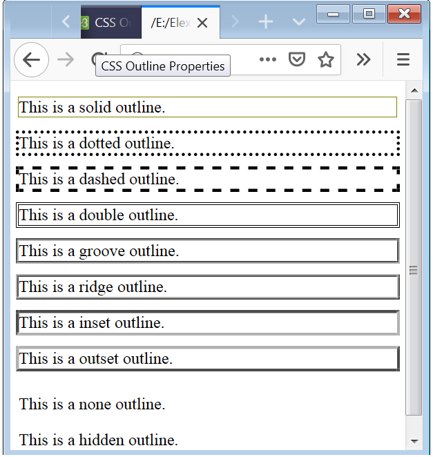The width and height of the screenshot is (433, 457).
Task: Open the page actions three-dot menu
Action: pyautogui.click(x=268, y=59)
